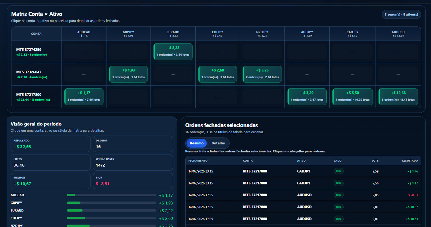This screenshot has width=431, height=227.
Task: Select the EURAUD column header in matrix
Action: pyautogui.click(x=173, y=34)
